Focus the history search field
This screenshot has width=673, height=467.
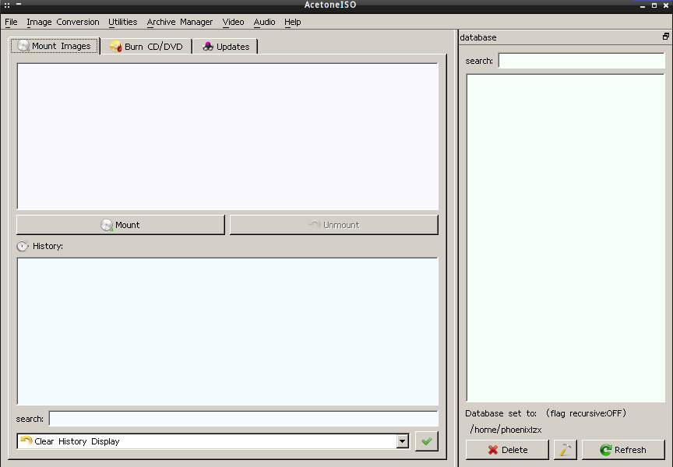(x=243, y=419)
